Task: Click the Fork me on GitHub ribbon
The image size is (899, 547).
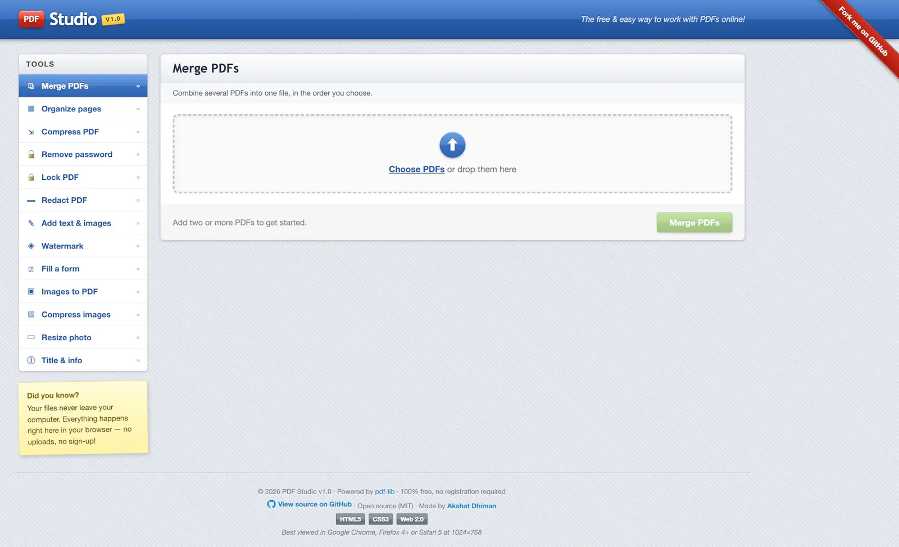Action: tap(863, 31)
